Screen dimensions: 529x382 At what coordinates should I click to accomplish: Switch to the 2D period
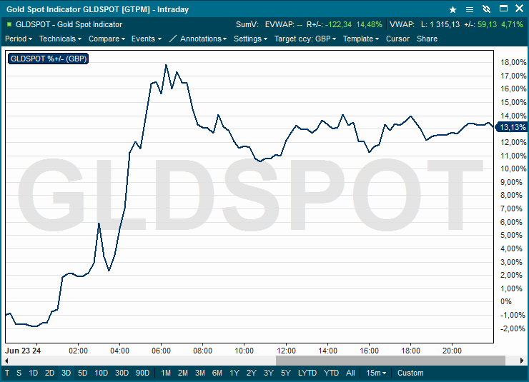click(x=49, y=373)
